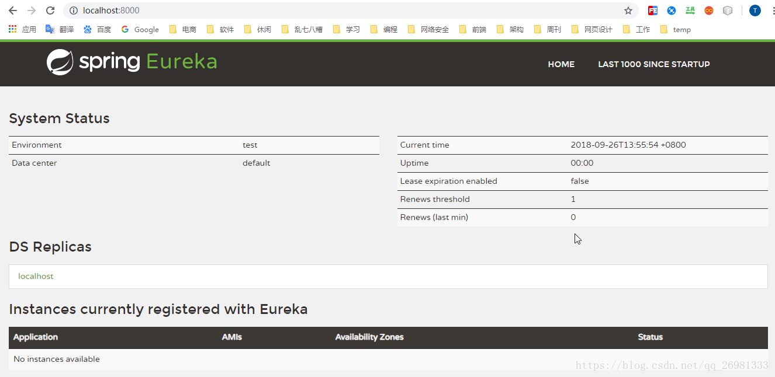The height and width of the screenshot is (377, 775).
Task: Click the Current time label
Action: click(x=425, y=145)
